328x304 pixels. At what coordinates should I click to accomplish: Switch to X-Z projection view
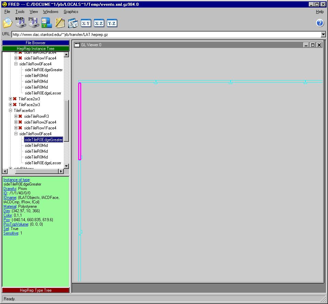99,23
